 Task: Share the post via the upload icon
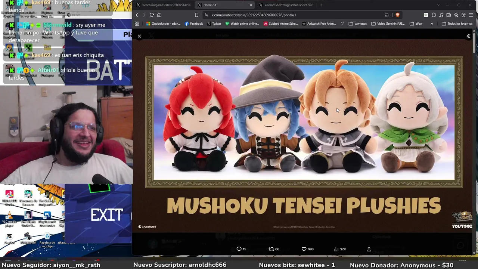click(x=369, y=249)
